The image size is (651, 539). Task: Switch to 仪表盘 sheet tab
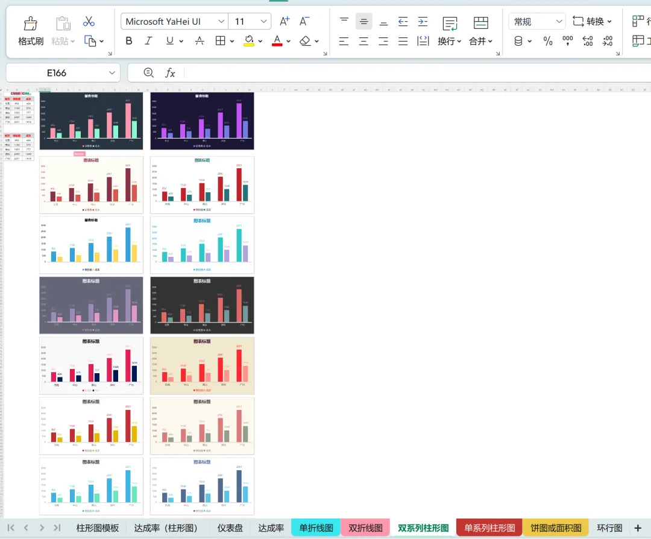[x=230, y=528]
